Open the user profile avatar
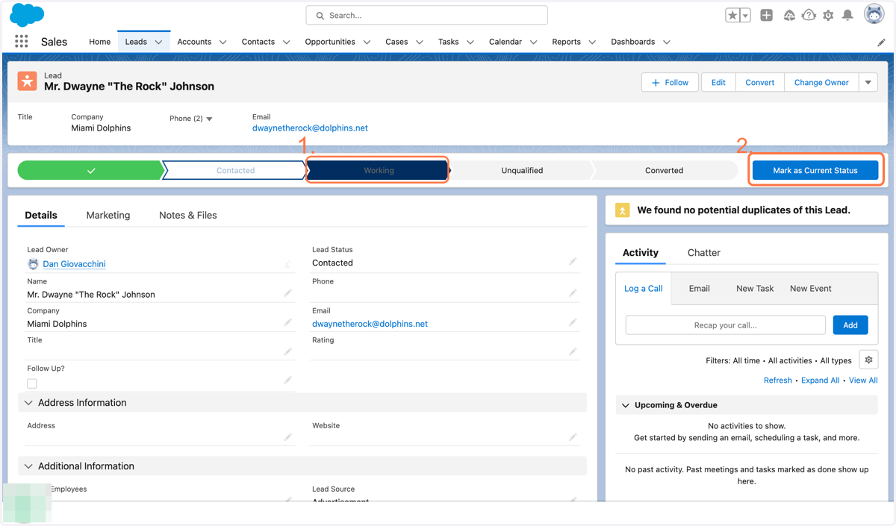 pyautogui.click(x=874, y=14)
